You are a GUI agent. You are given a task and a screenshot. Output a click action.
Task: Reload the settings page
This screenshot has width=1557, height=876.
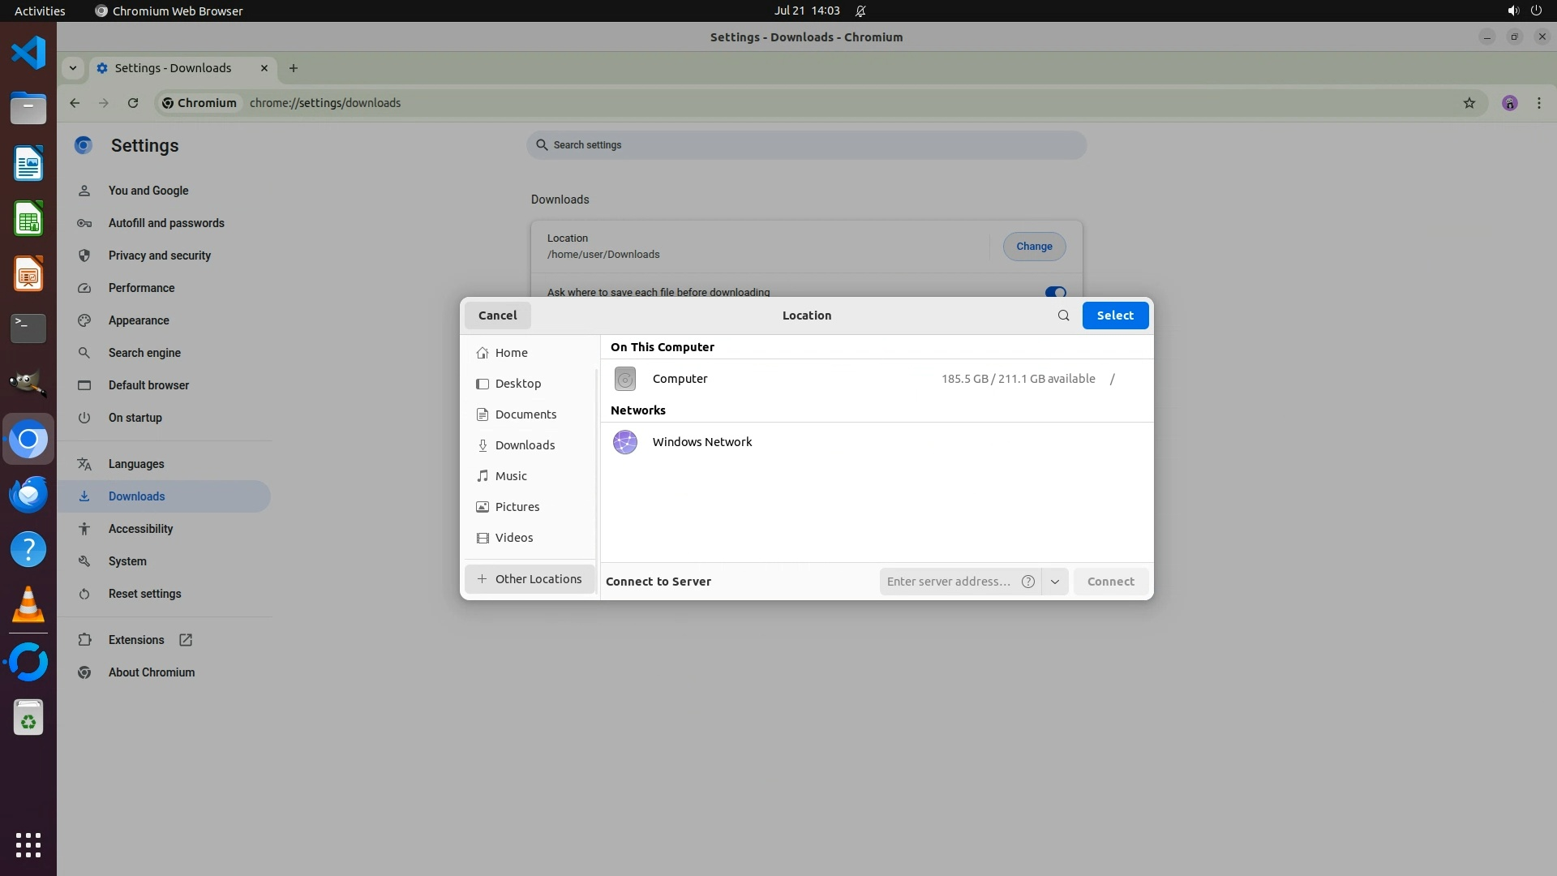133,103
